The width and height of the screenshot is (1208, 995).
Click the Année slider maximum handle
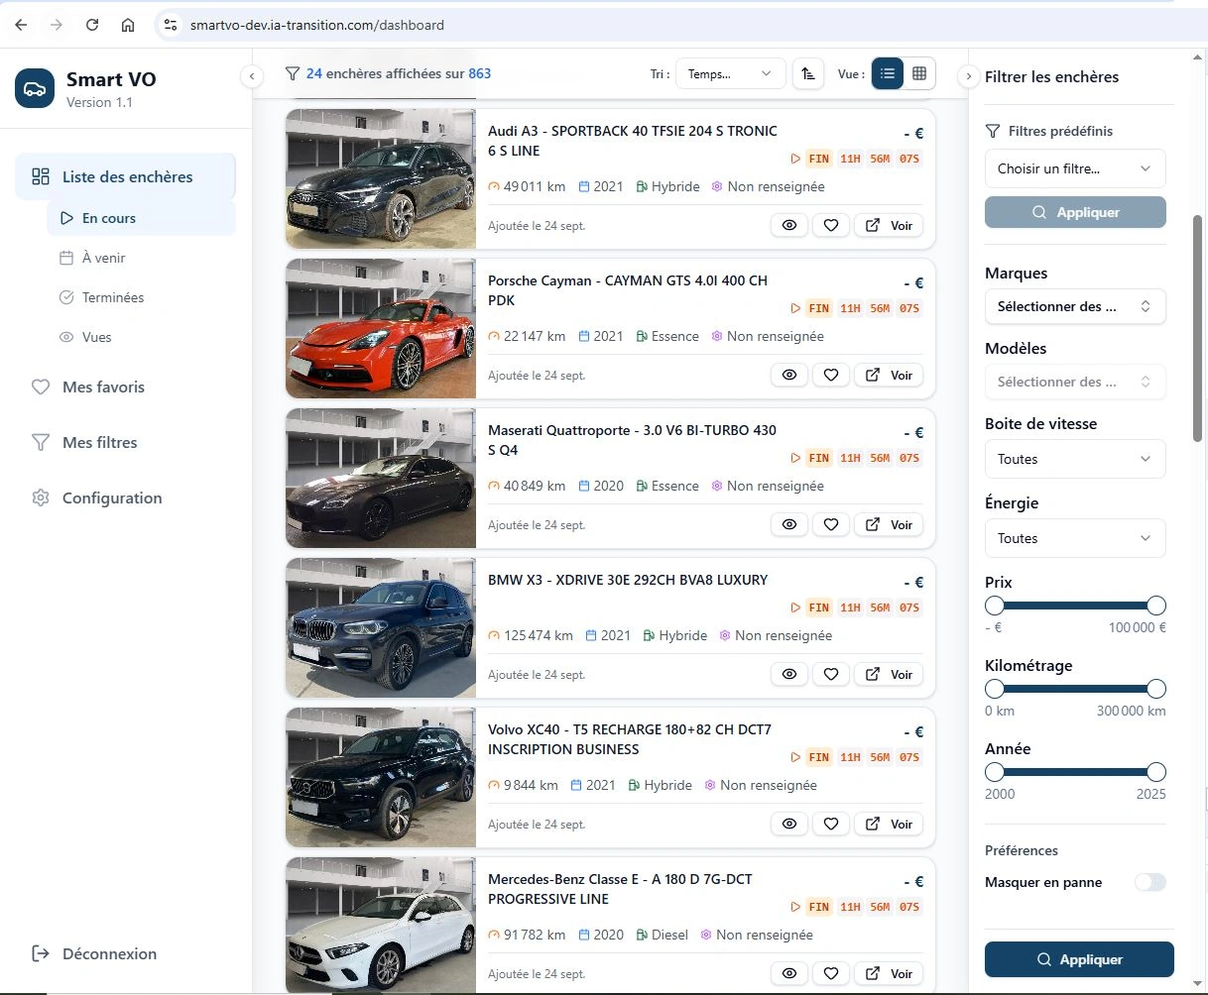[1155, 772]
